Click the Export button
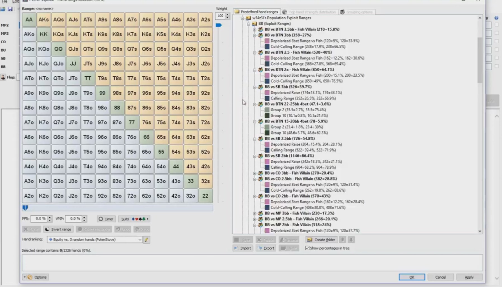The width and height of the screenshot is (502, 287). click(x=266, y=248)
